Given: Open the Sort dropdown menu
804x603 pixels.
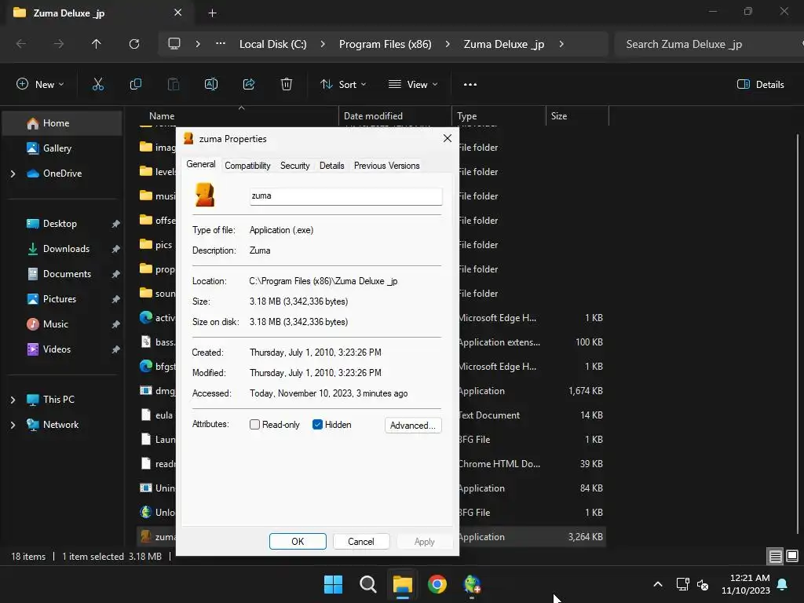Looking at the screenshot, I should coord(344,85).
